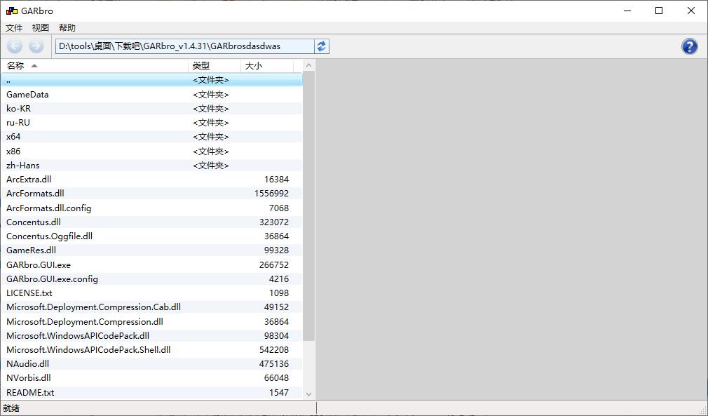Select Microsoft.Deployment.Compression.Cab.dll
Image resolution: width=708 pixels, height=416 pixels.
tap(151, 307)
